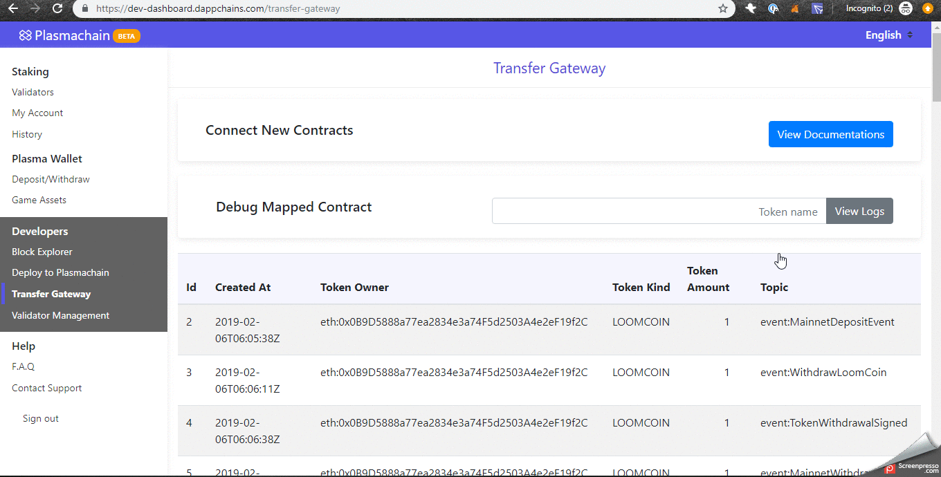Click the dark extension icon next to Incognito
This screenshot has height=477, width=941.
[817, 8]
